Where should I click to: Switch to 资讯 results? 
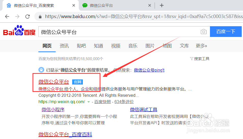64,46
